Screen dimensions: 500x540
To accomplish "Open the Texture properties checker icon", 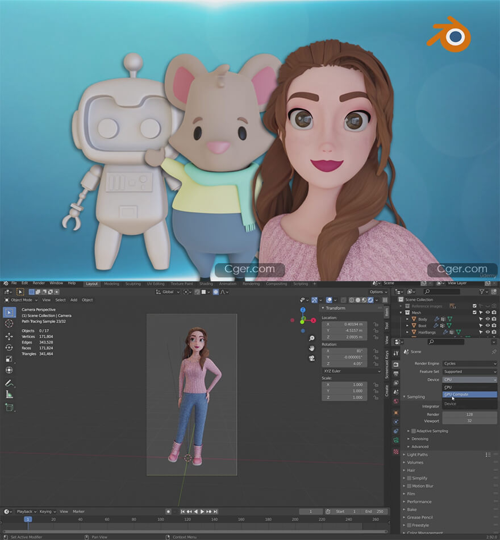I will [396, 451].
